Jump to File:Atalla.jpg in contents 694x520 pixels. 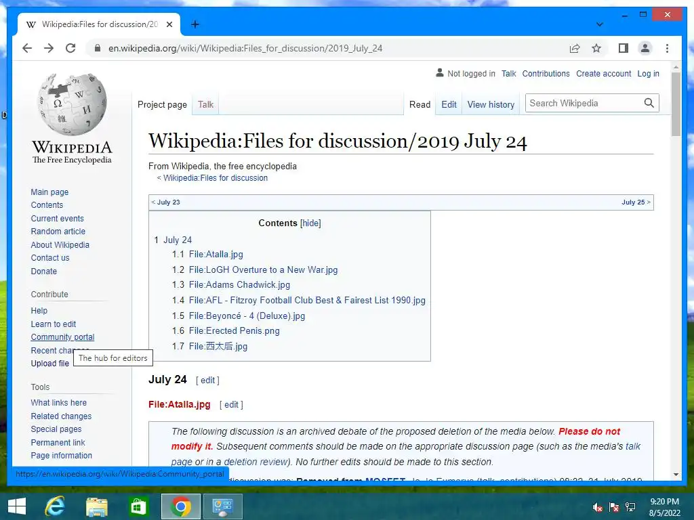[x=216, y=255]
